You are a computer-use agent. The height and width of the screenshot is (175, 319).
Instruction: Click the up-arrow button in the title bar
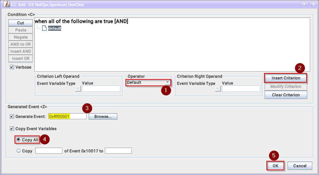tap(304, 4)
